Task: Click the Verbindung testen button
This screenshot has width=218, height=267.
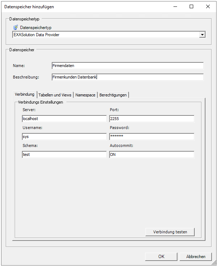Action: tap(170, 232)
